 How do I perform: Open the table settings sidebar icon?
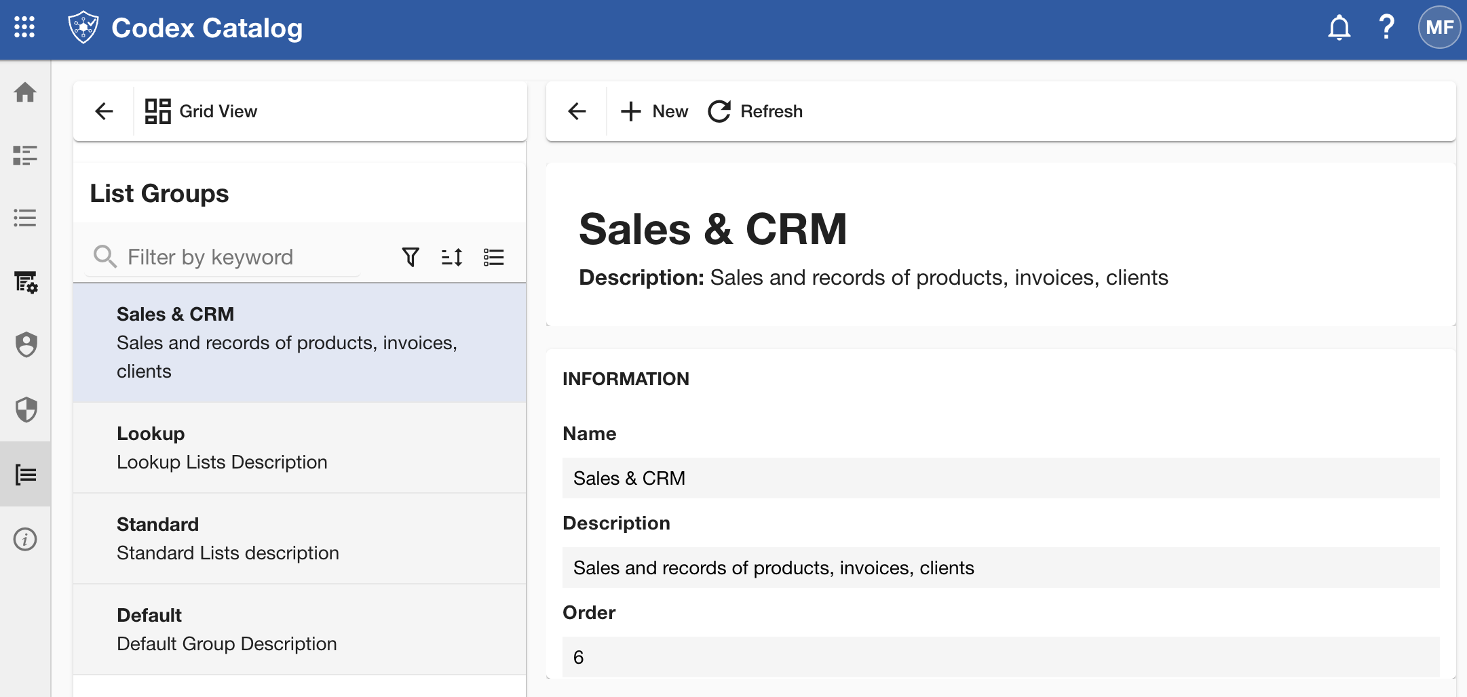tap(25, 282)
